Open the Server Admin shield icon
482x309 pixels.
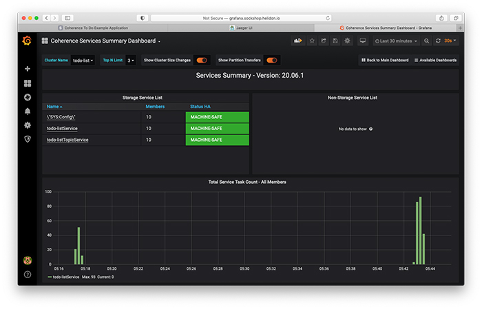[28, 139]
